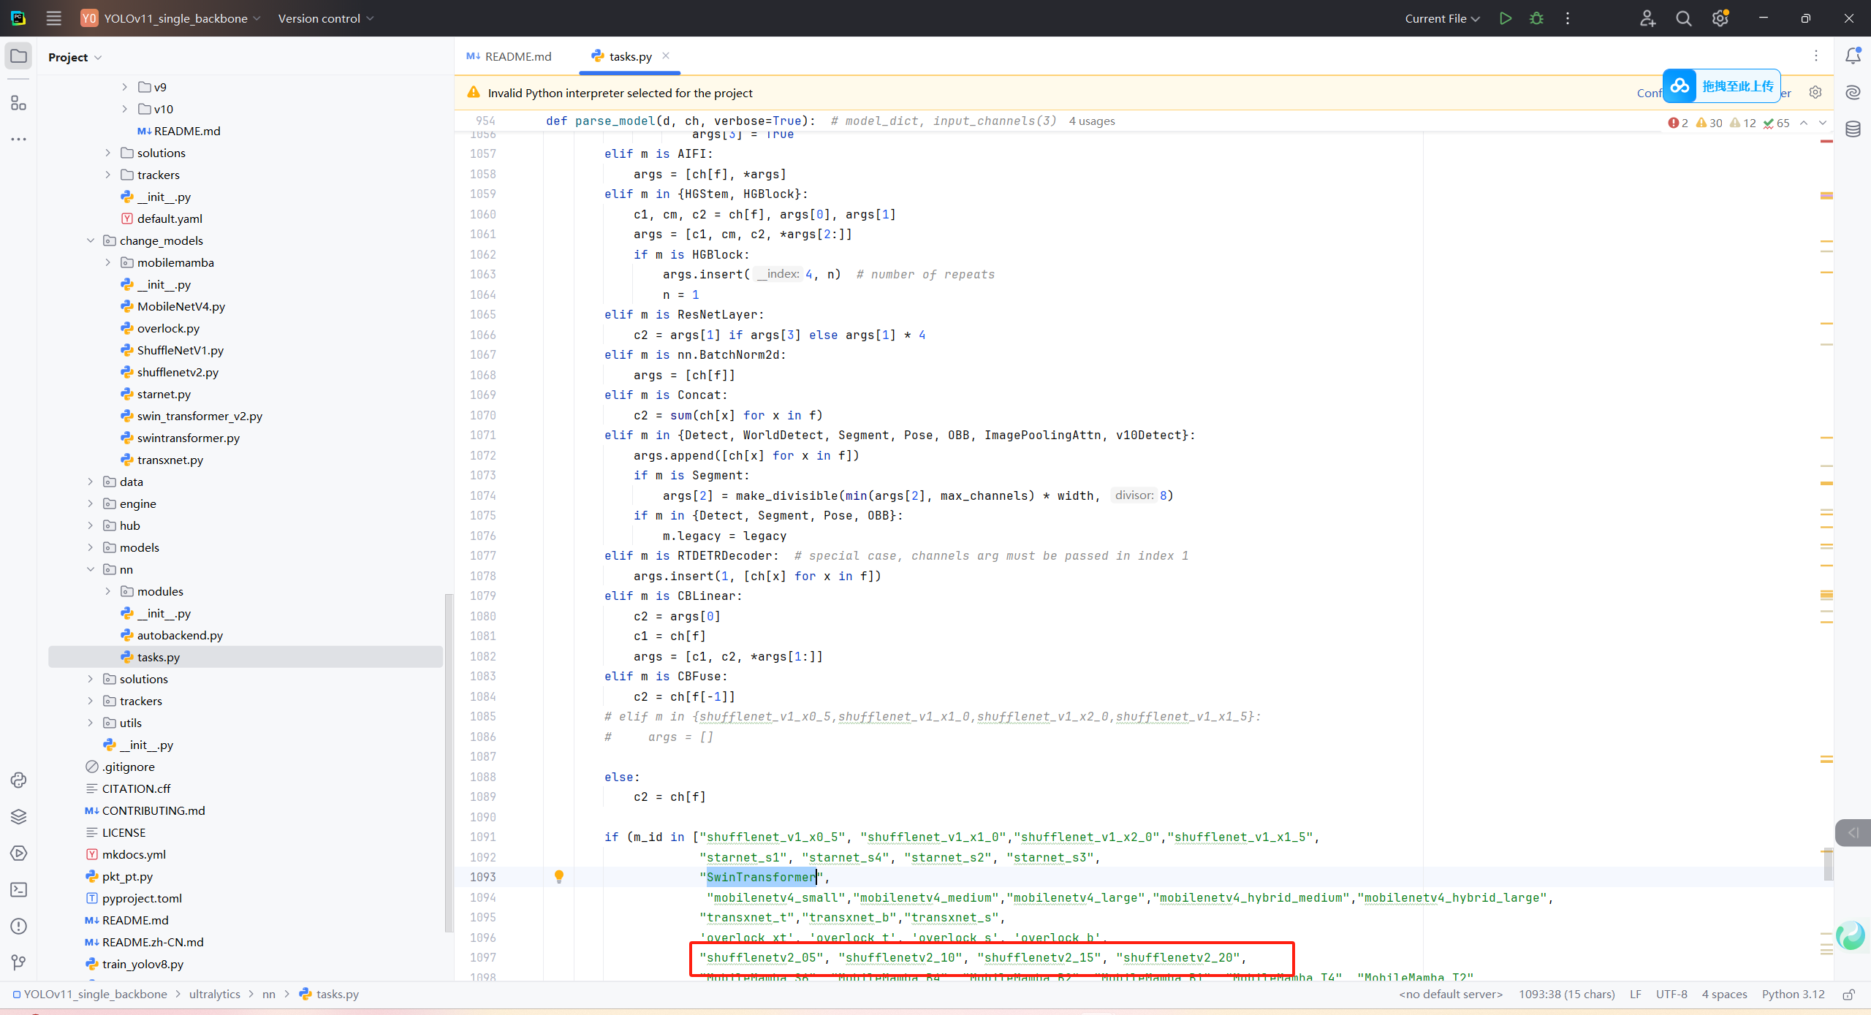Open Search Everywhere
The width and height of the screenshot is (1871, 1015).
(1683, 18)
